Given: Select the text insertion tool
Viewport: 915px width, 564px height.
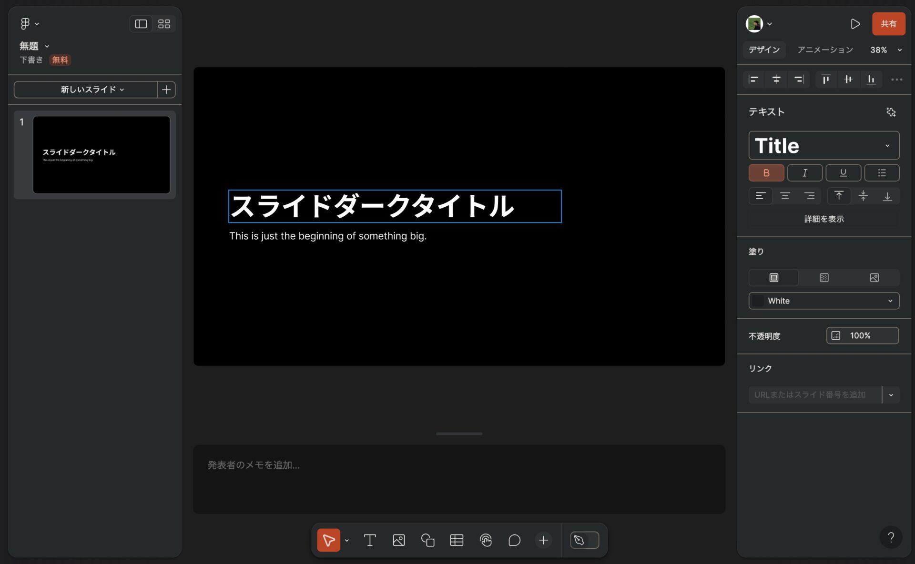Looking at the screenshot, I should [369, 540].
